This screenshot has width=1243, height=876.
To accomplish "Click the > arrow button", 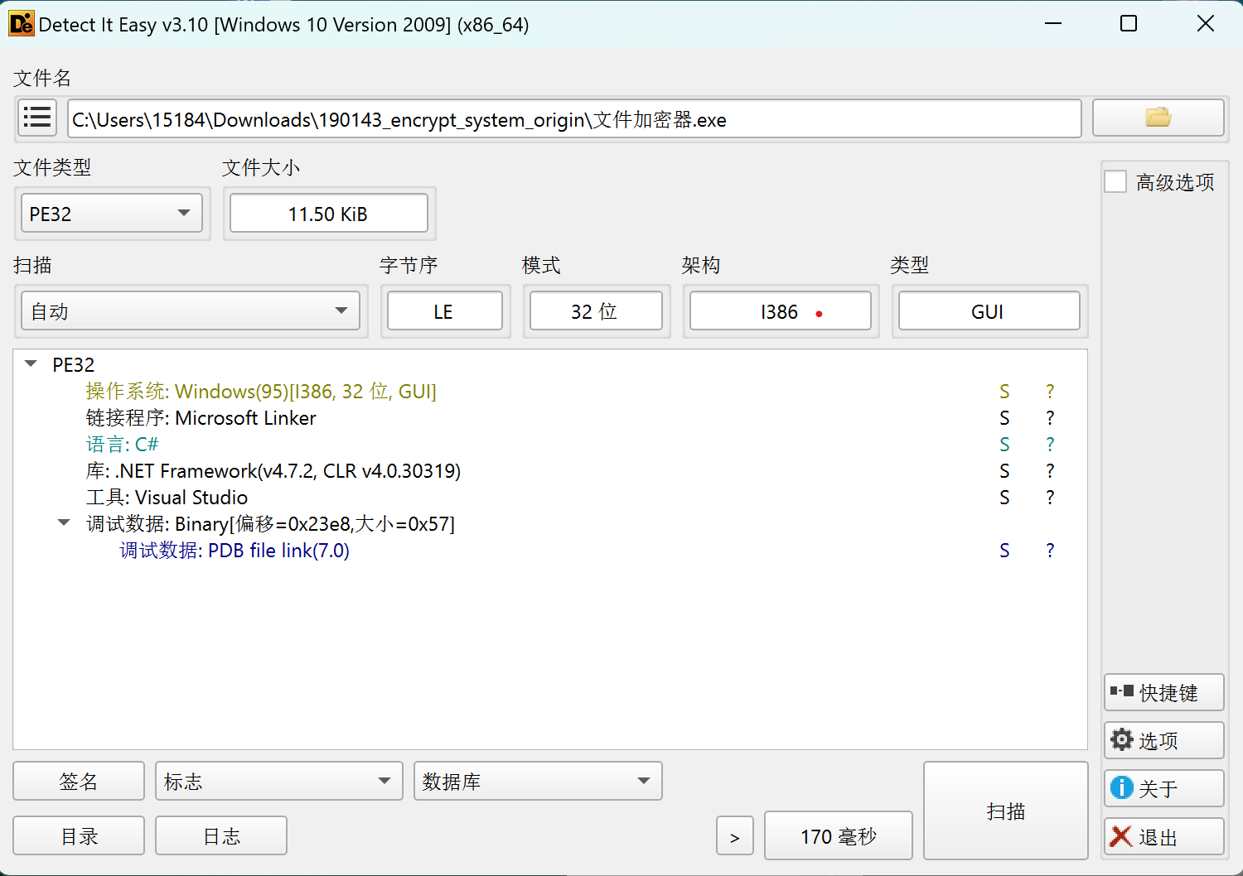I will point(735,836).
